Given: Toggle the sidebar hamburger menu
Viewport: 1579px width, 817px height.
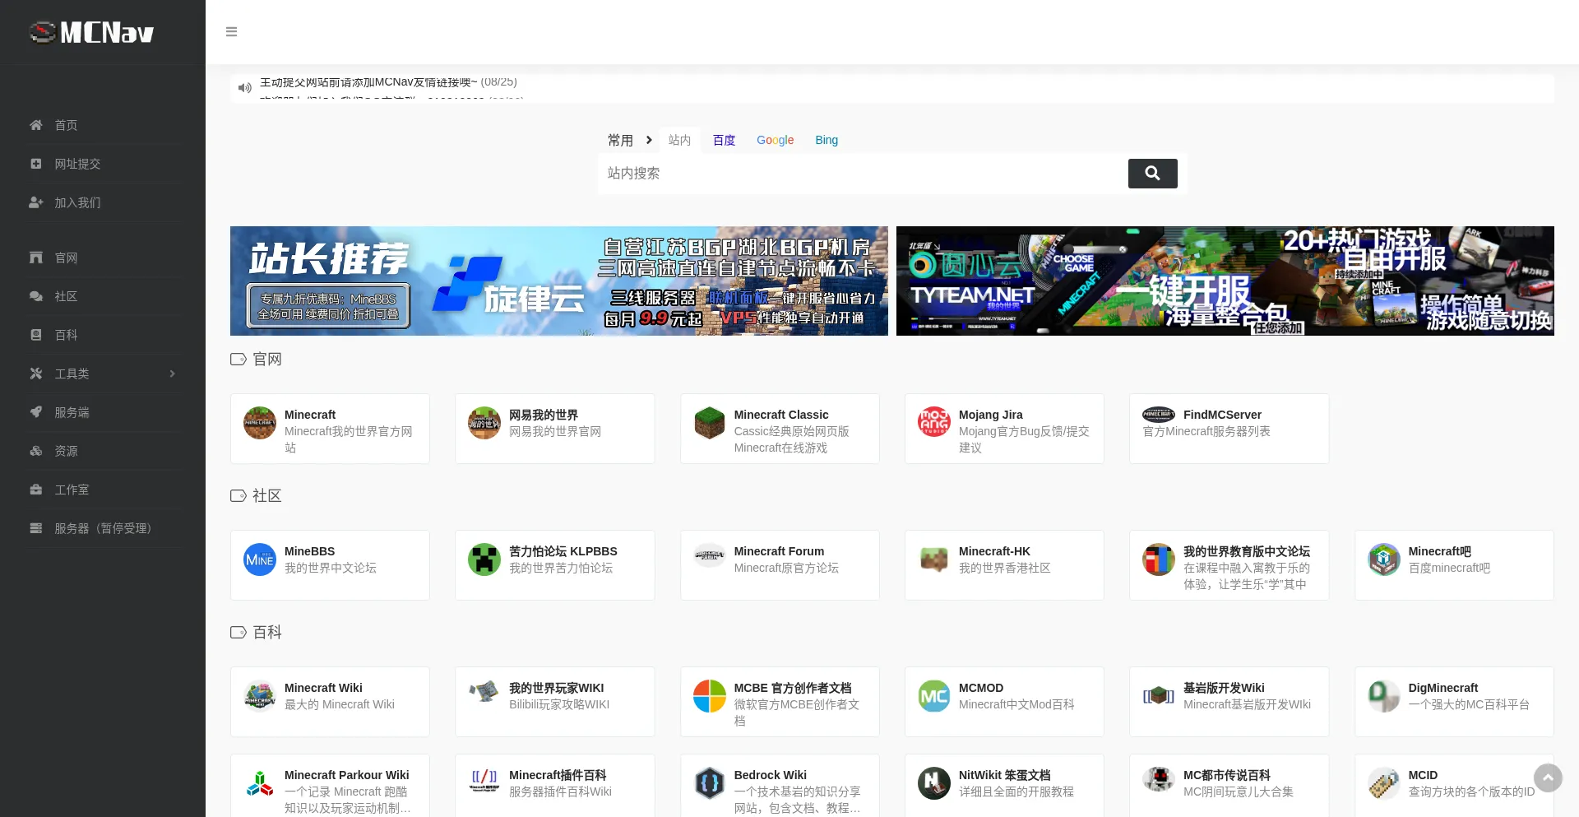Looking at the screenshot, I should [231, 32].
